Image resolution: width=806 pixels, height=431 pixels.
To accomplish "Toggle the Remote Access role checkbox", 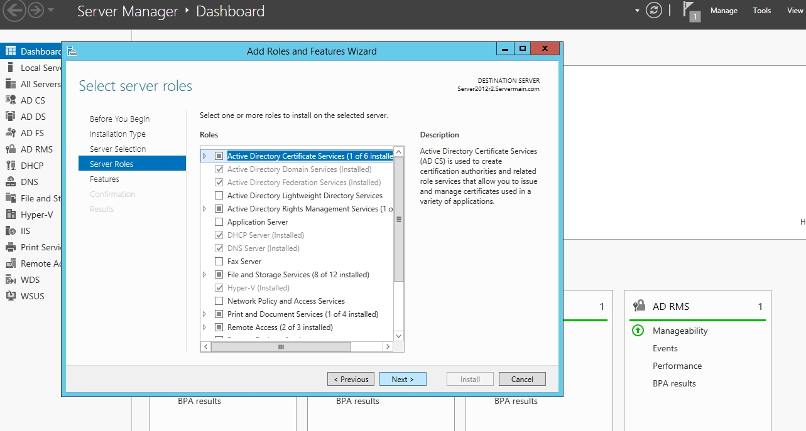I will click(219, 327).
